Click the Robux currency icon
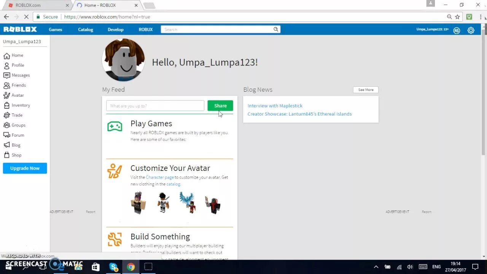The height and width of the screenshot is (274, 487). [x=457, y=30]
